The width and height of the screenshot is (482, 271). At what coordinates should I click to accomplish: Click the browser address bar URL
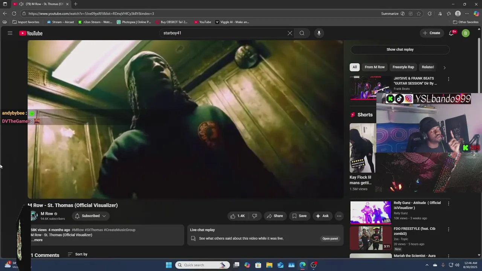pos(91,14)
